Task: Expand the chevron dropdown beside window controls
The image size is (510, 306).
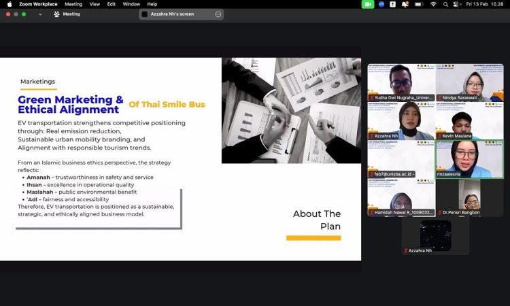Action: pyautogui.click(x=40, y=14)
